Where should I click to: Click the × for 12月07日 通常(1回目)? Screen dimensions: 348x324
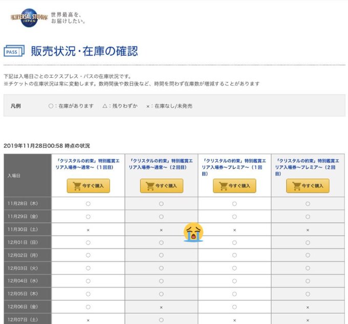[88, 320]
